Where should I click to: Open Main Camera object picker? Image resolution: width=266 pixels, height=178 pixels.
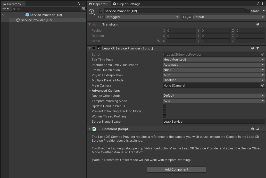pos(263,85)
